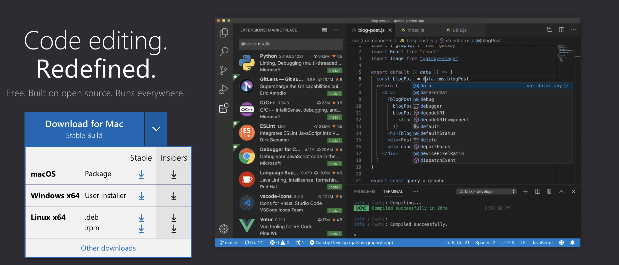
Task: Click the '<function>' breadcrumb
Action: (x=454, y=40)
